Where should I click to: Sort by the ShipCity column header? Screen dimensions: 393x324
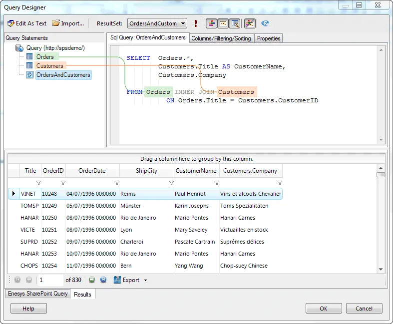click(146, 171)
